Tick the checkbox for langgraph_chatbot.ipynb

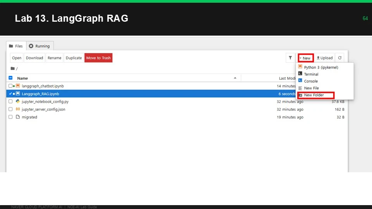click(x=10, y=86)
